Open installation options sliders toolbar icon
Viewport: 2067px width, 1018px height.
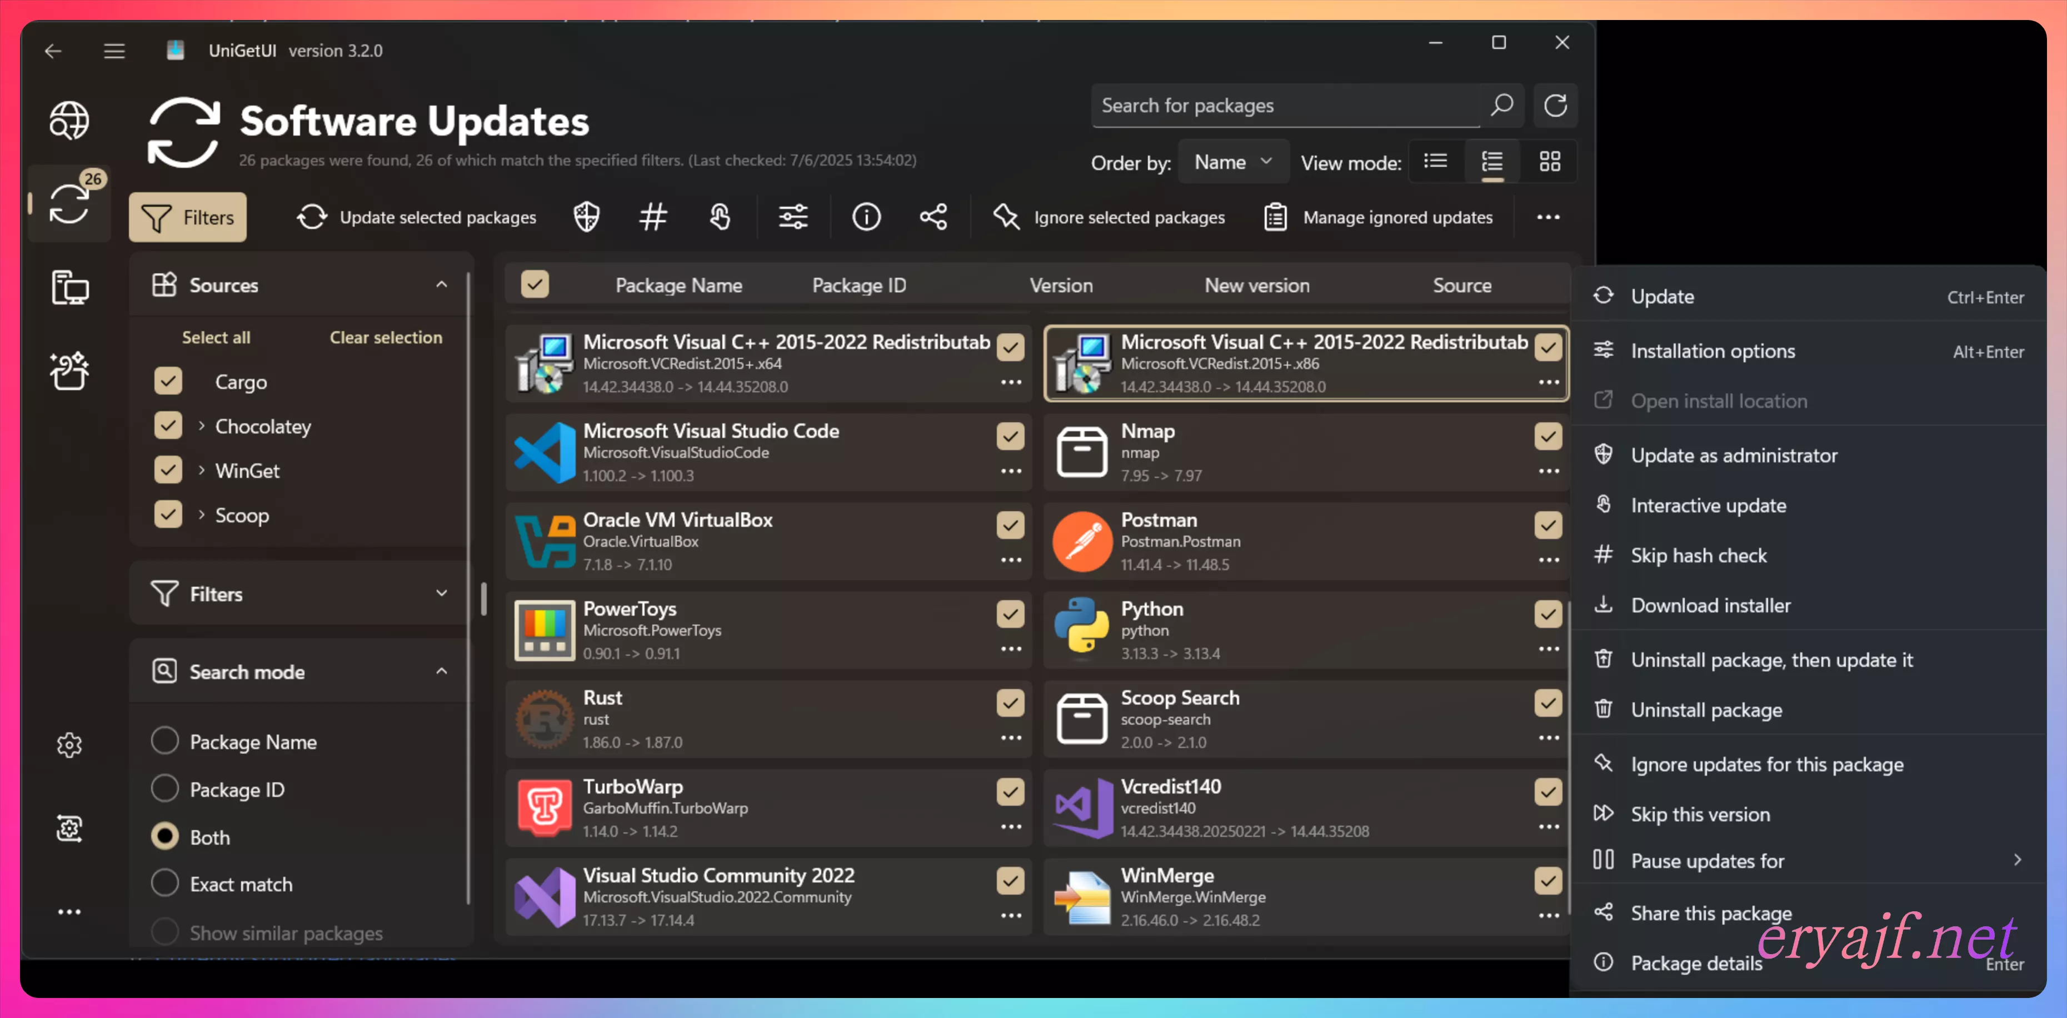coord(793,217)
